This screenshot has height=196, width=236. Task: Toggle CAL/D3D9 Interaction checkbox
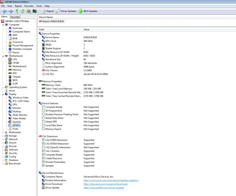point(43,140)
